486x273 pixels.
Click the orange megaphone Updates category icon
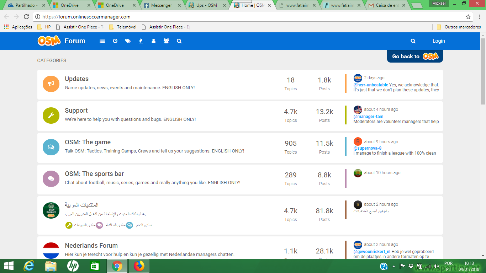coord(51,84)
